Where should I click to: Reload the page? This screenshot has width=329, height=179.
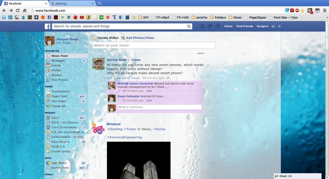(18, 10)
